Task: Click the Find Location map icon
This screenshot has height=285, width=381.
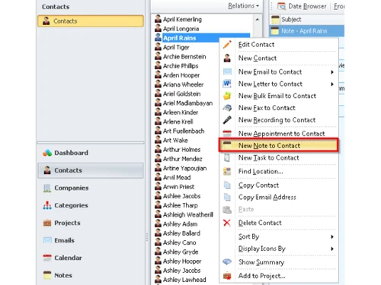Action: [x=227, y=171]
